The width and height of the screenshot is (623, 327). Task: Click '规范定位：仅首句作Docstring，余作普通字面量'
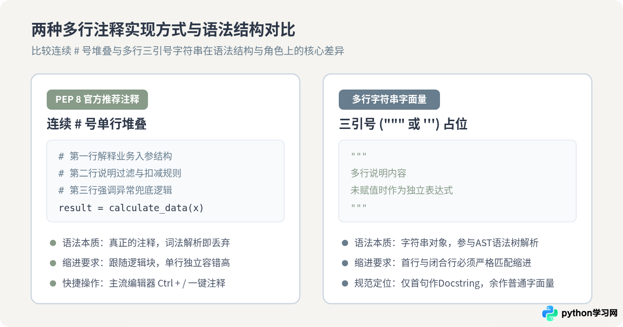(x=455, y=283)
